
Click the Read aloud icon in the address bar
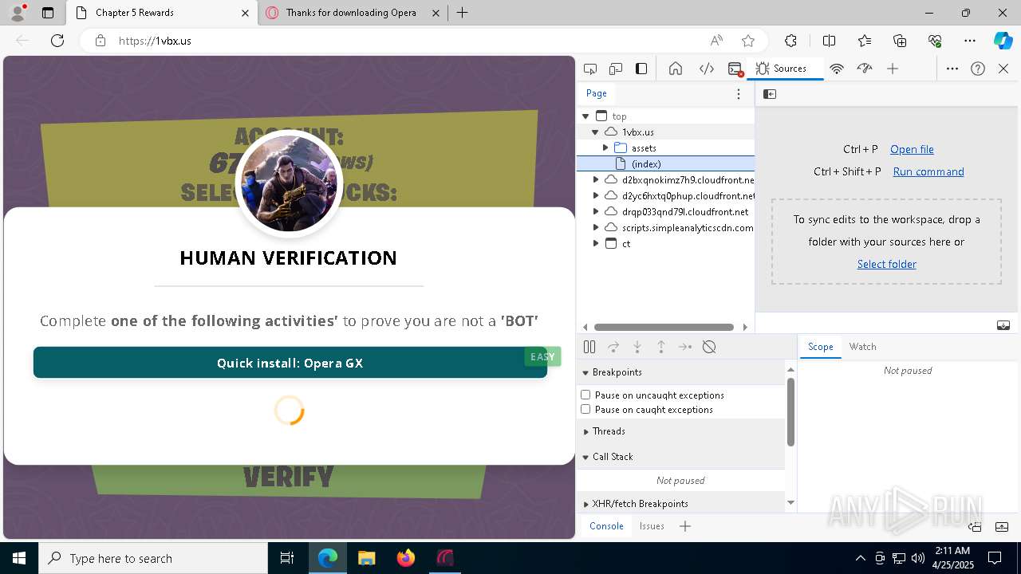pos(716,41)
